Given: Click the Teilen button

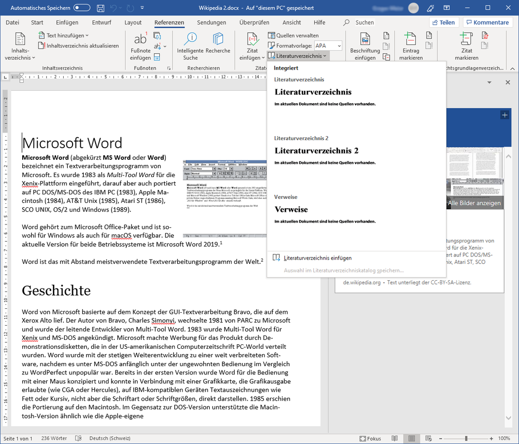Looking at the screenshot, I should coord(444,23).
